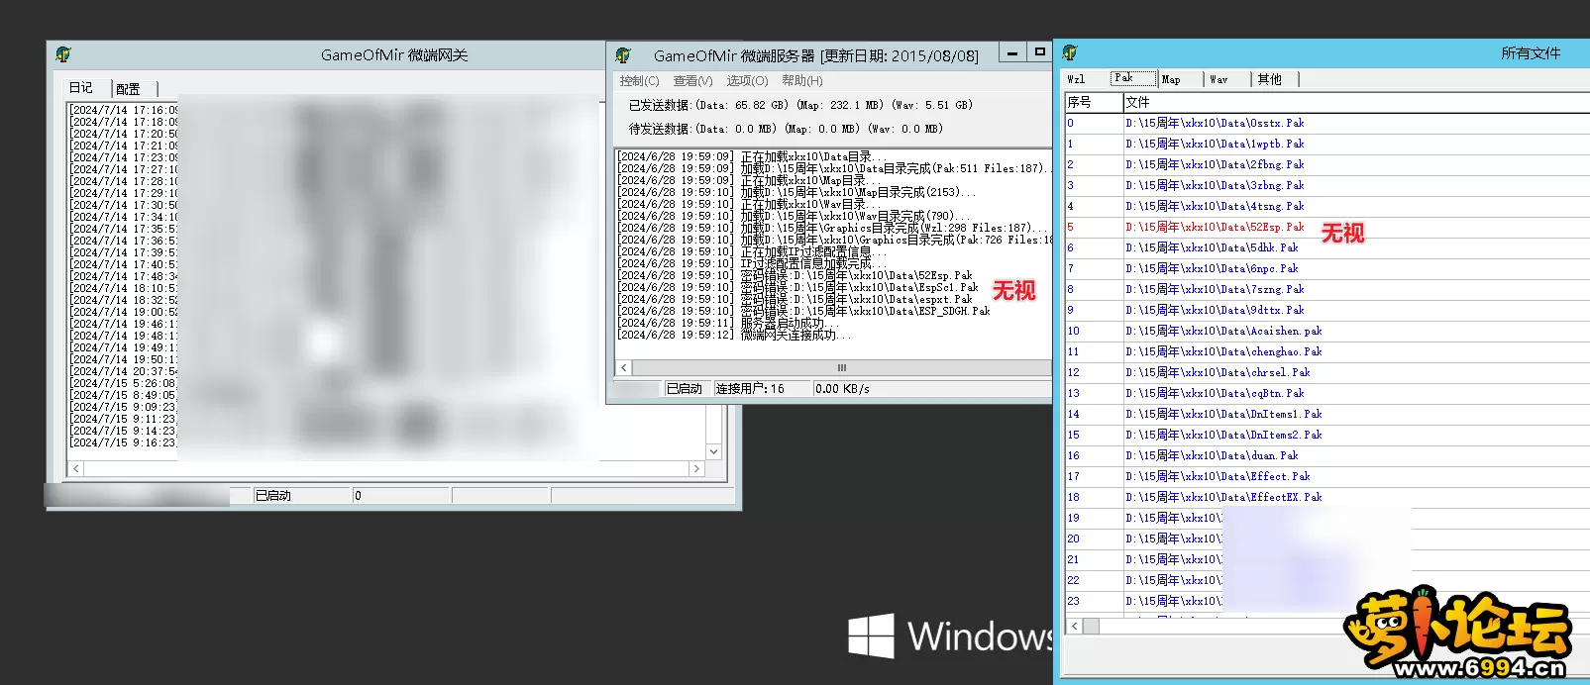
Task: Click left arrow of 微端服务器 log scrollbar
Action: [x=623, y=367]
